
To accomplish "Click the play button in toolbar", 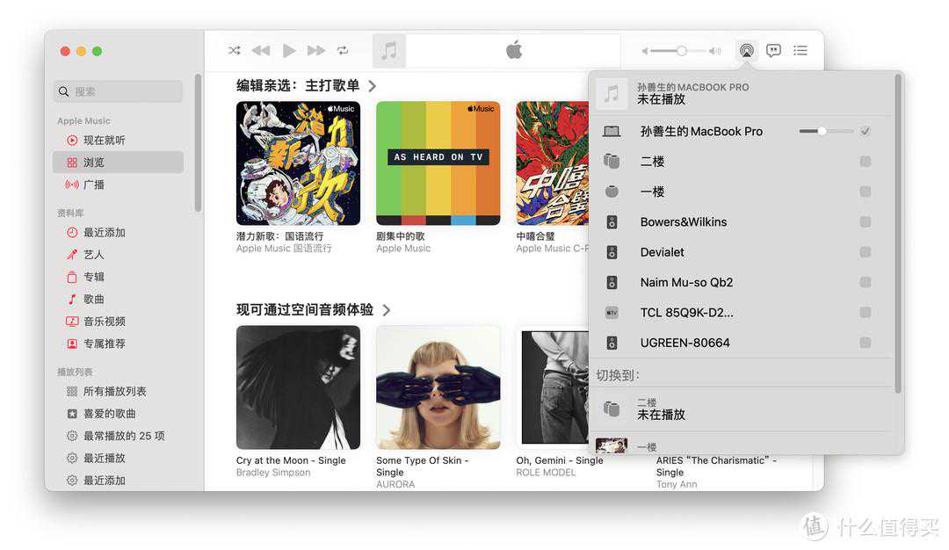I will tap(289, 51).
